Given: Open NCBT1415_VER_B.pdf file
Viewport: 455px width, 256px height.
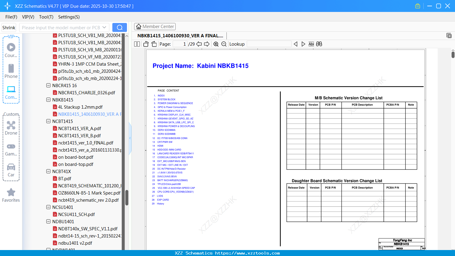Looking at the screenshot, I should pos(79,135).
